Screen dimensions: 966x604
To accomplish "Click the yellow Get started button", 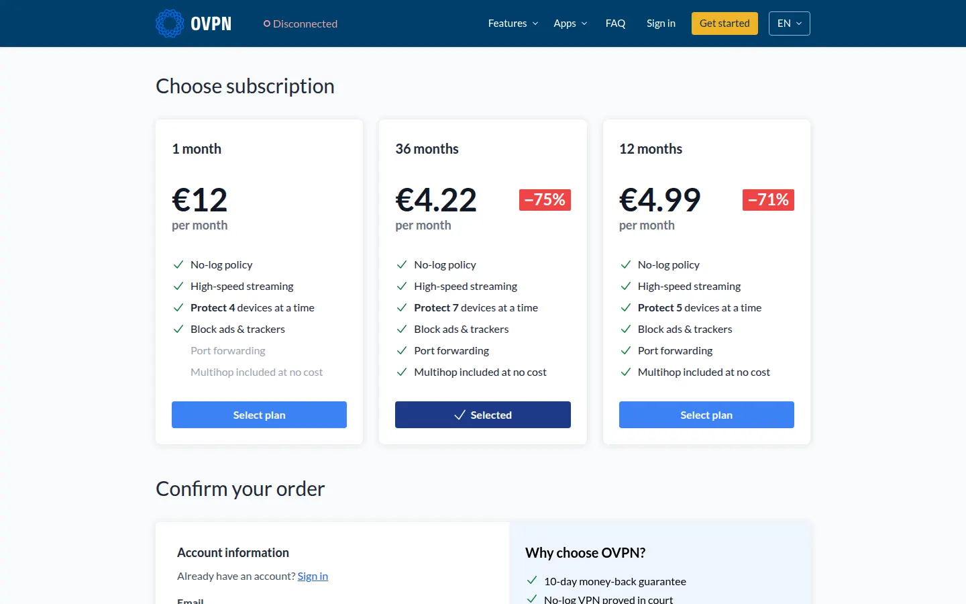I will click(724, 23).
